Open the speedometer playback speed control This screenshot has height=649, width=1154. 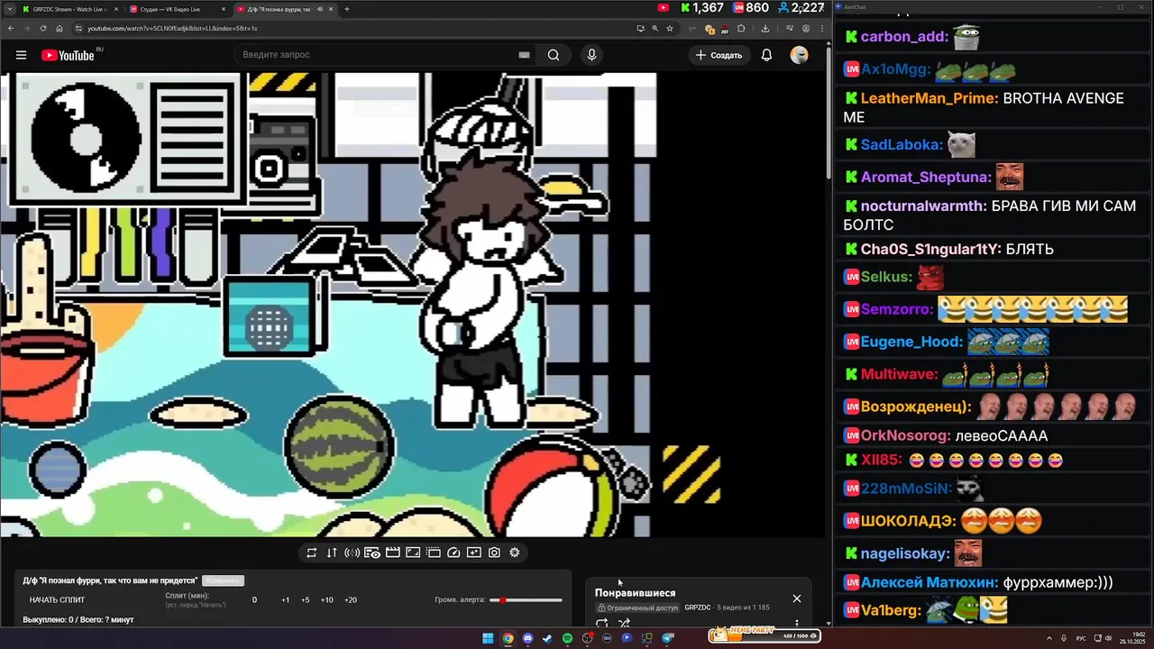453,553
